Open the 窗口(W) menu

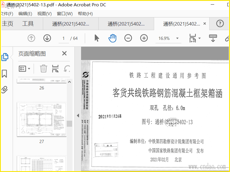pos(65,14)
